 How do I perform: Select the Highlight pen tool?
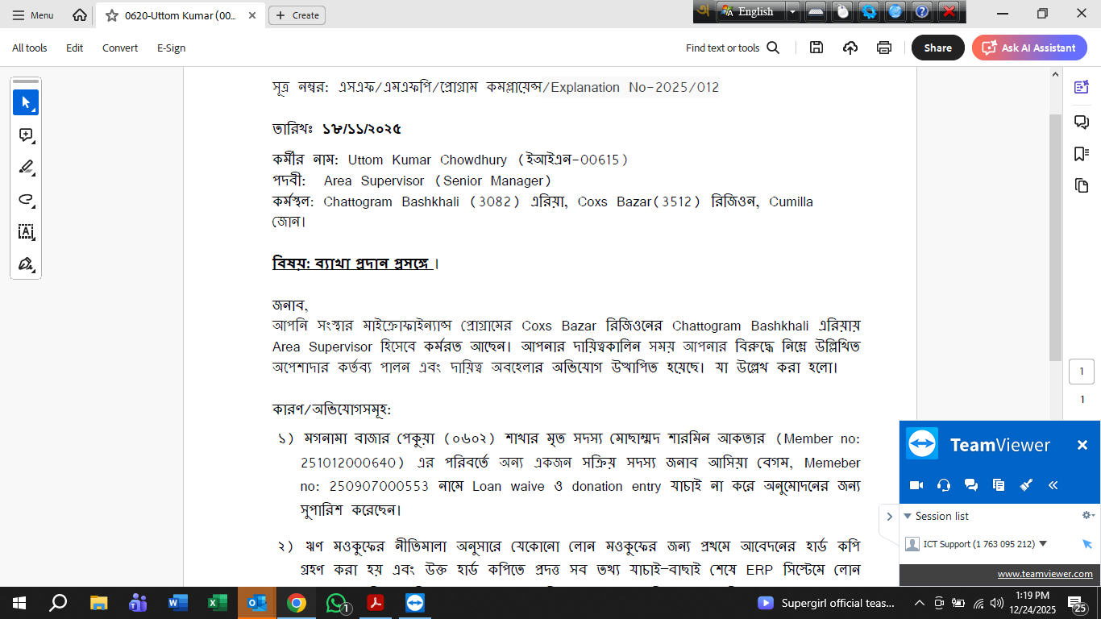[26, 168]
